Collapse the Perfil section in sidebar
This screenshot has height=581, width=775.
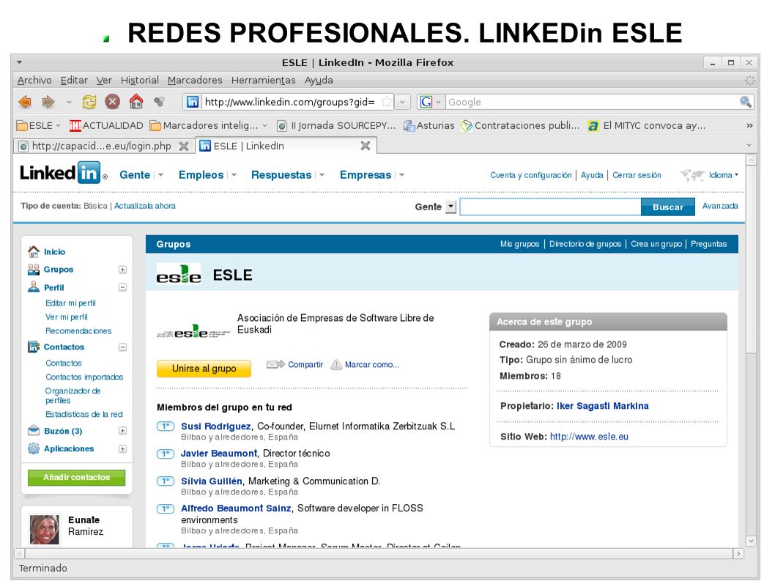pyautogui.click(x=122, y=287)
